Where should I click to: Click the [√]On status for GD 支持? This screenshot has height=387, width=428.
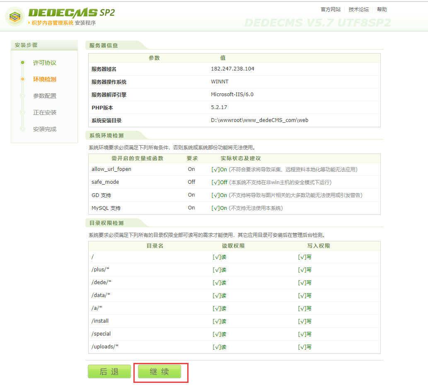219,195
